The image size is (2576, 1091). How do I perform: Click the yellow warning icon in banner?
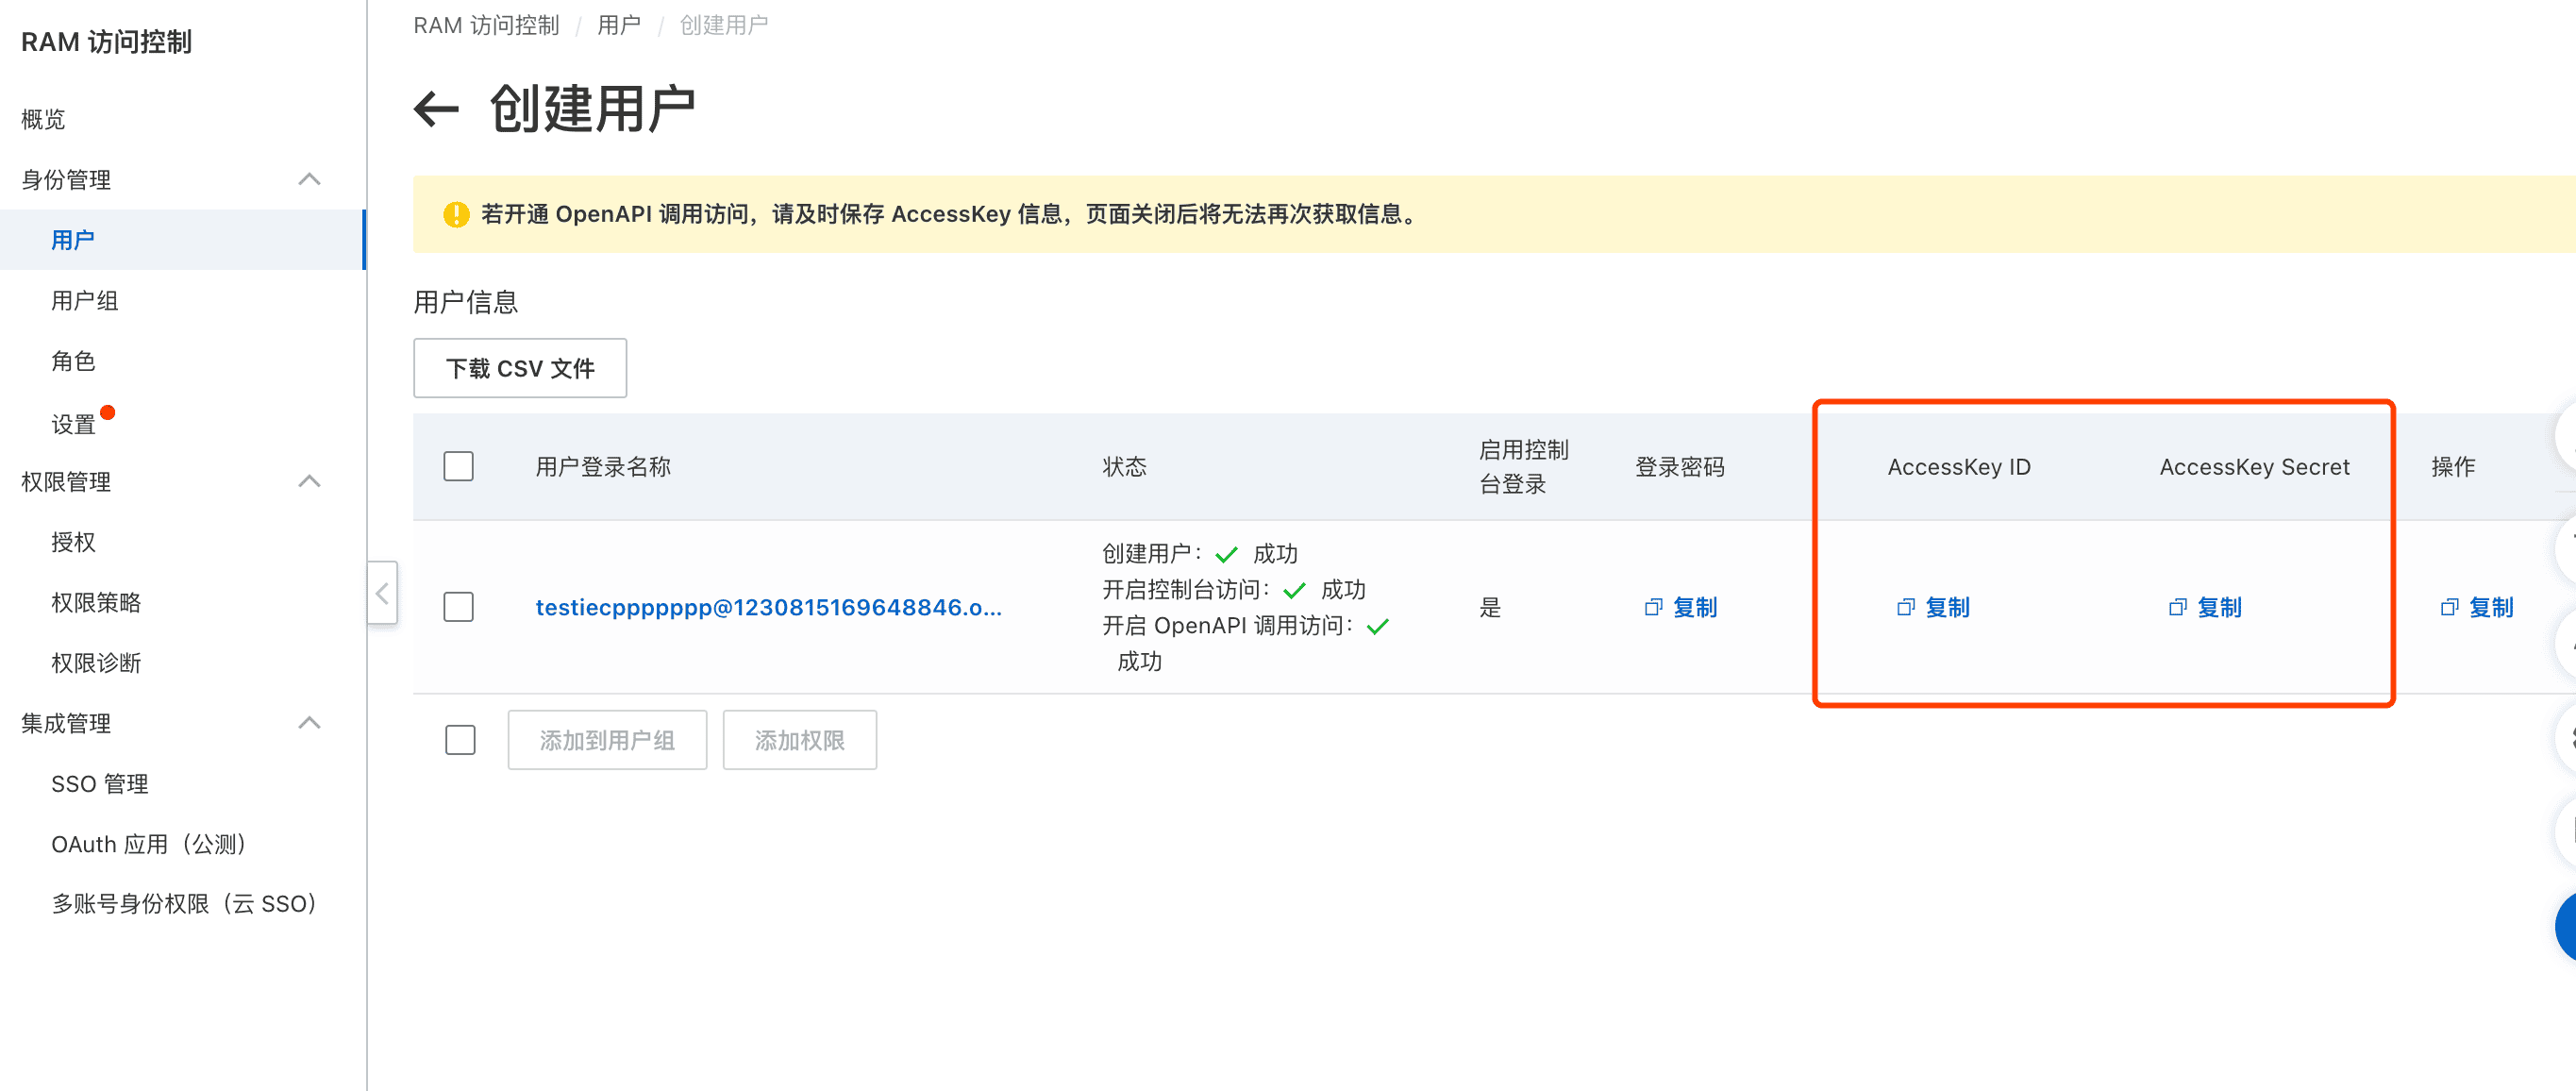point(456,214)
